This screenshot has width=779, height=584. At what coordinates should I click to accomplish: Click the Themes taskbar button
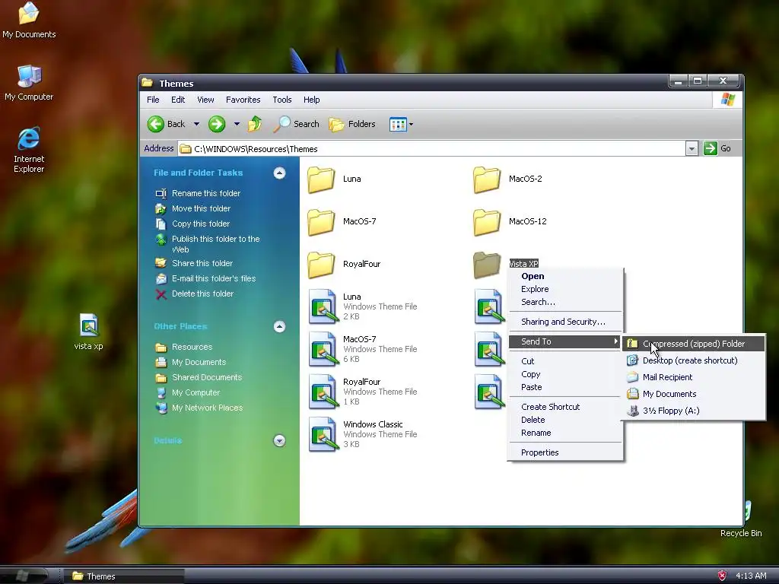click(x=123, y=576)
